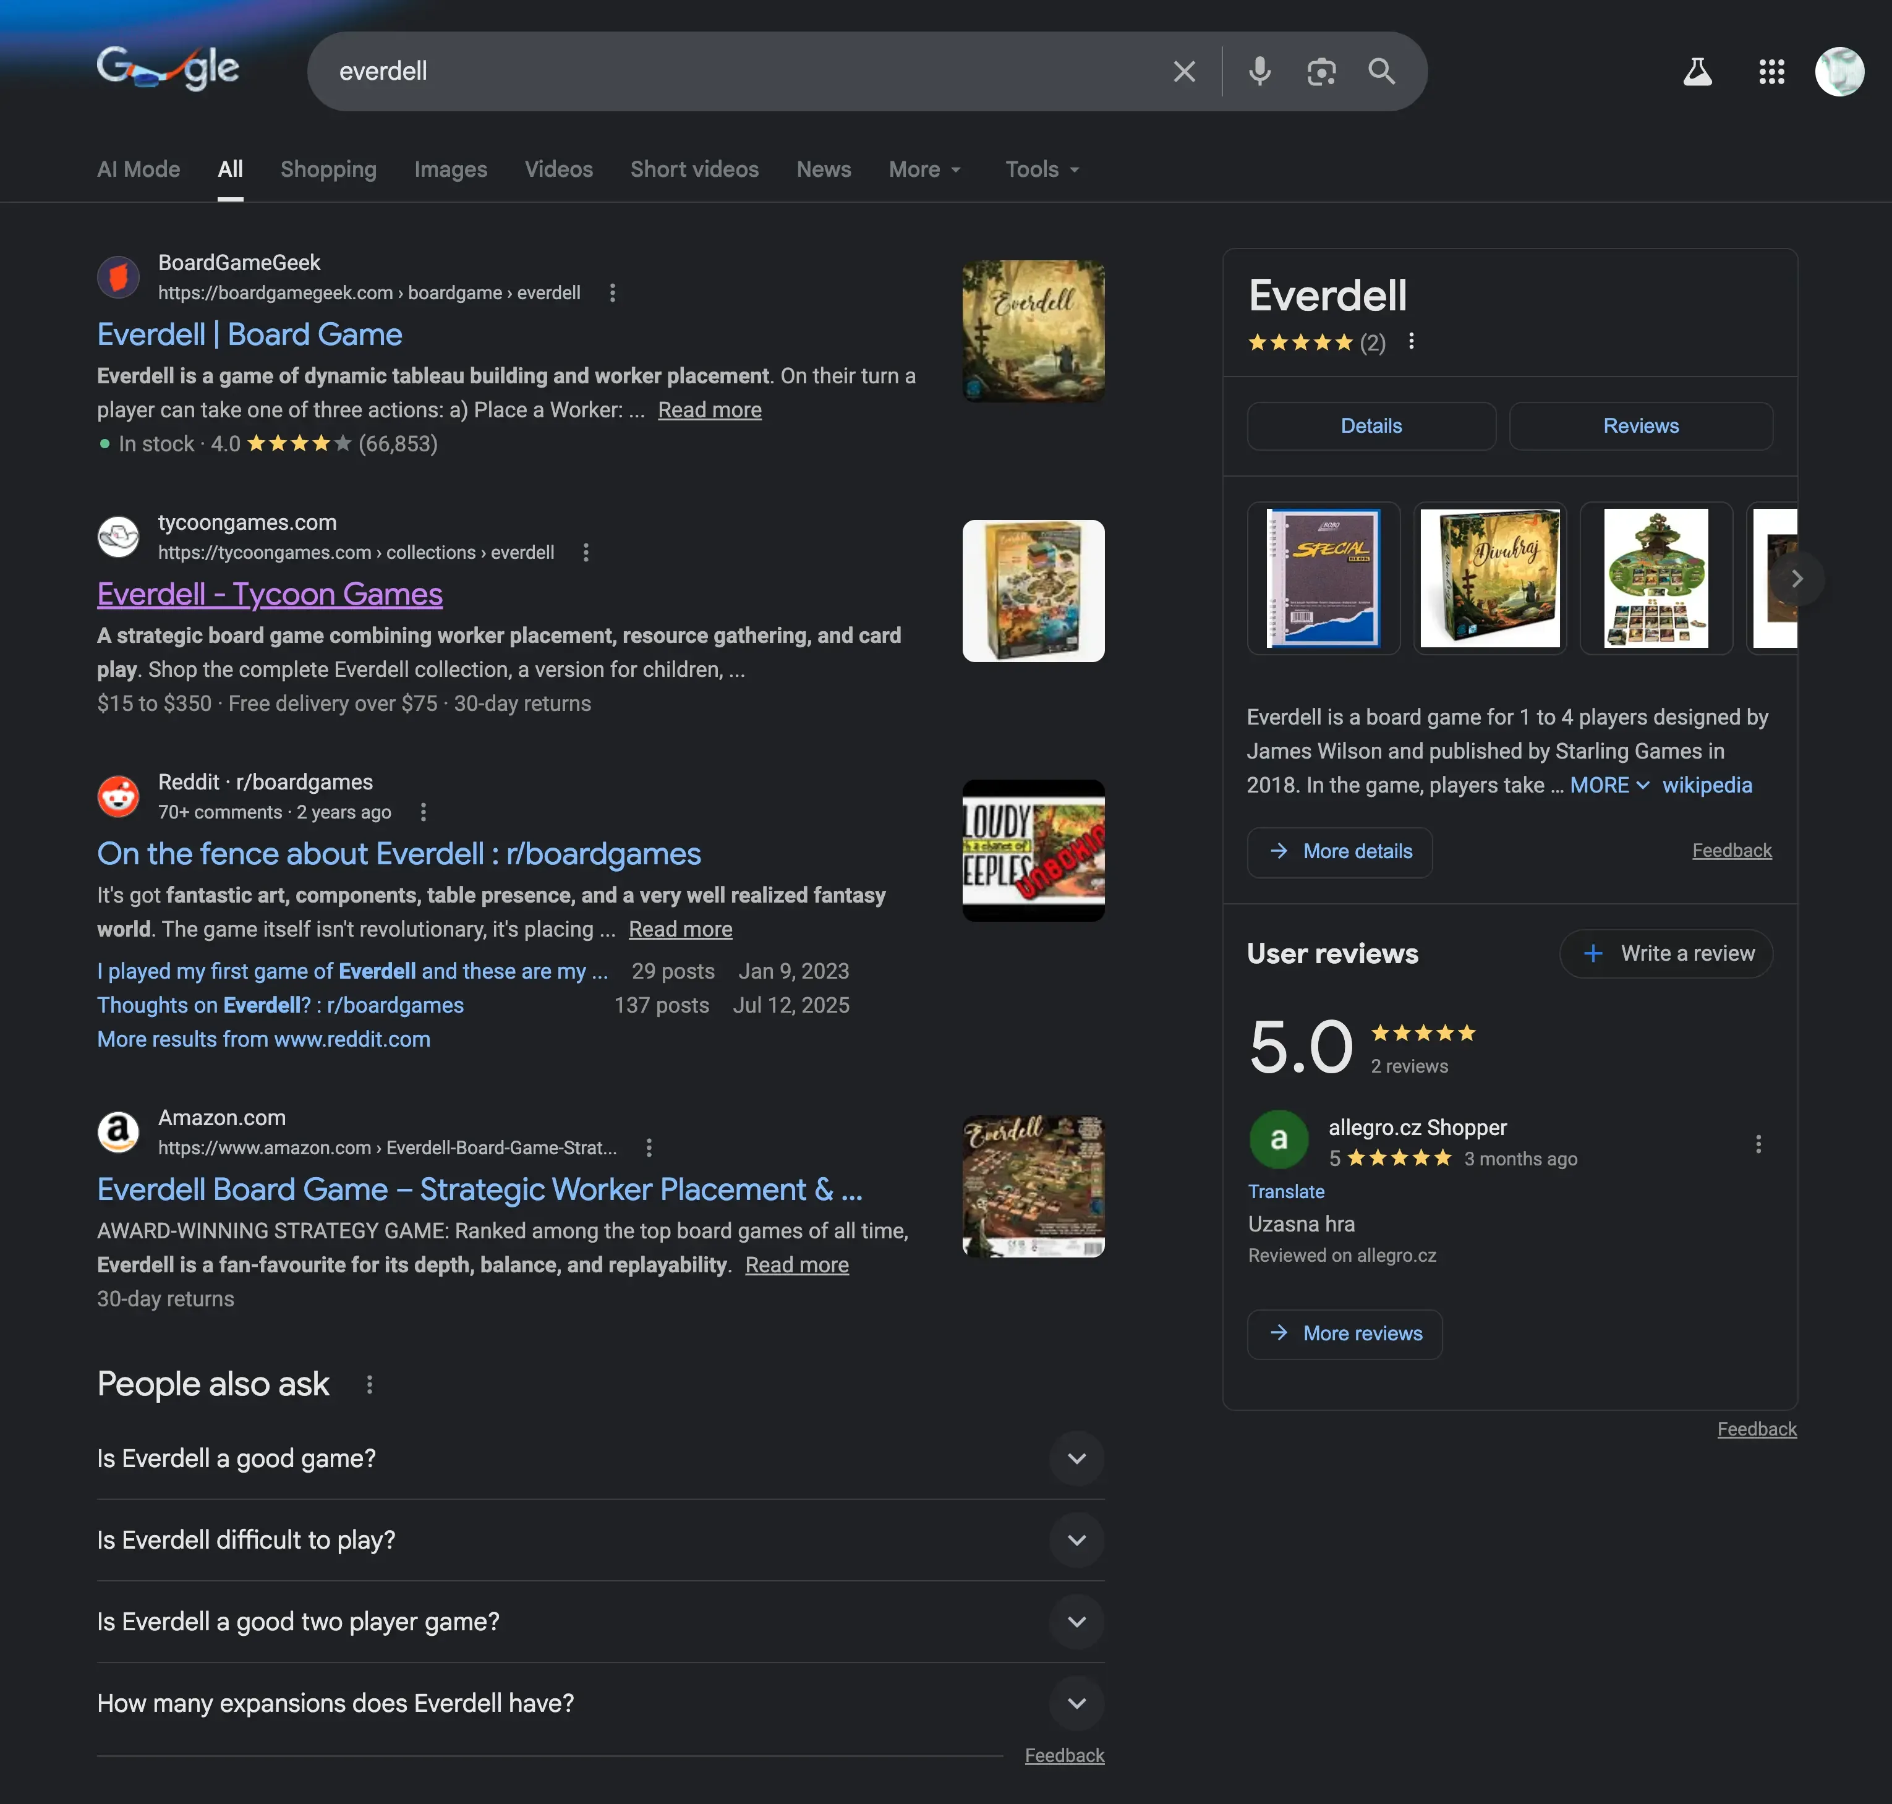Viewport: 1892px width, 1804px height.
Task: Click the microphone icon for voice search
Action: [1259, 71]
